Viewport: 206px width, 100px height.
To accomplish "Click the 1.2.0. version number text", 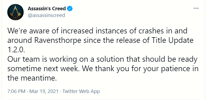I will (x=16, y=50).
